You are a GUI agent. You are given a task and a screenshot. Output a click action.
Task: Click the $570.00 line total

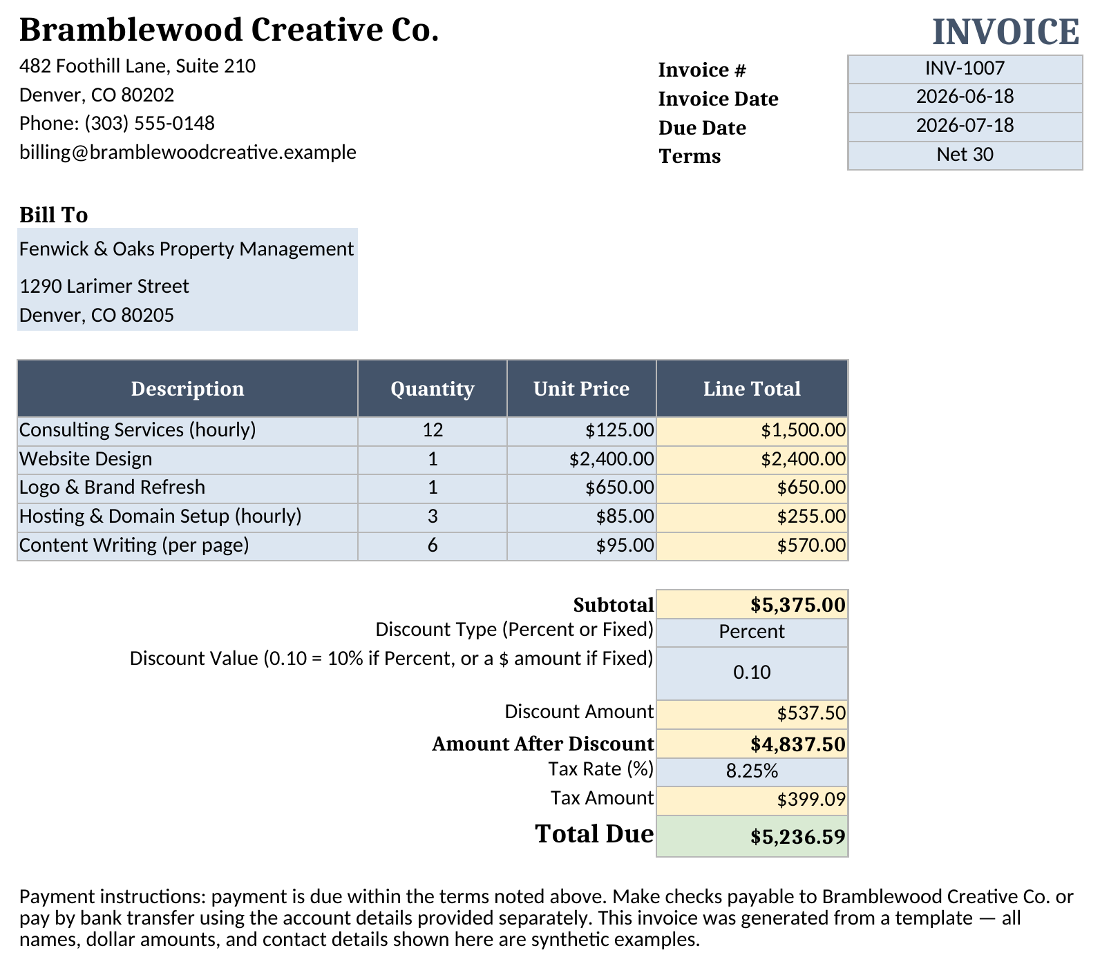(x=752, y=546)
